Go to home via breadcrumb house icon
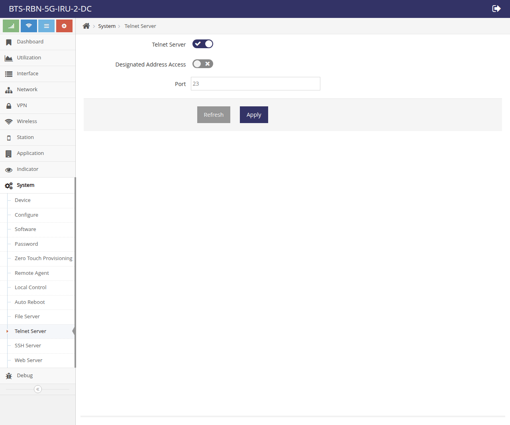This screenshot has width=510, height=425. click(86, 26)
